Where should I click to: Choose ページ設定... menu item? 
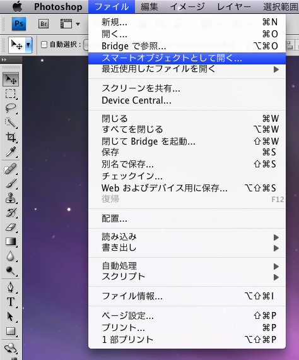(x=187, y=316)
